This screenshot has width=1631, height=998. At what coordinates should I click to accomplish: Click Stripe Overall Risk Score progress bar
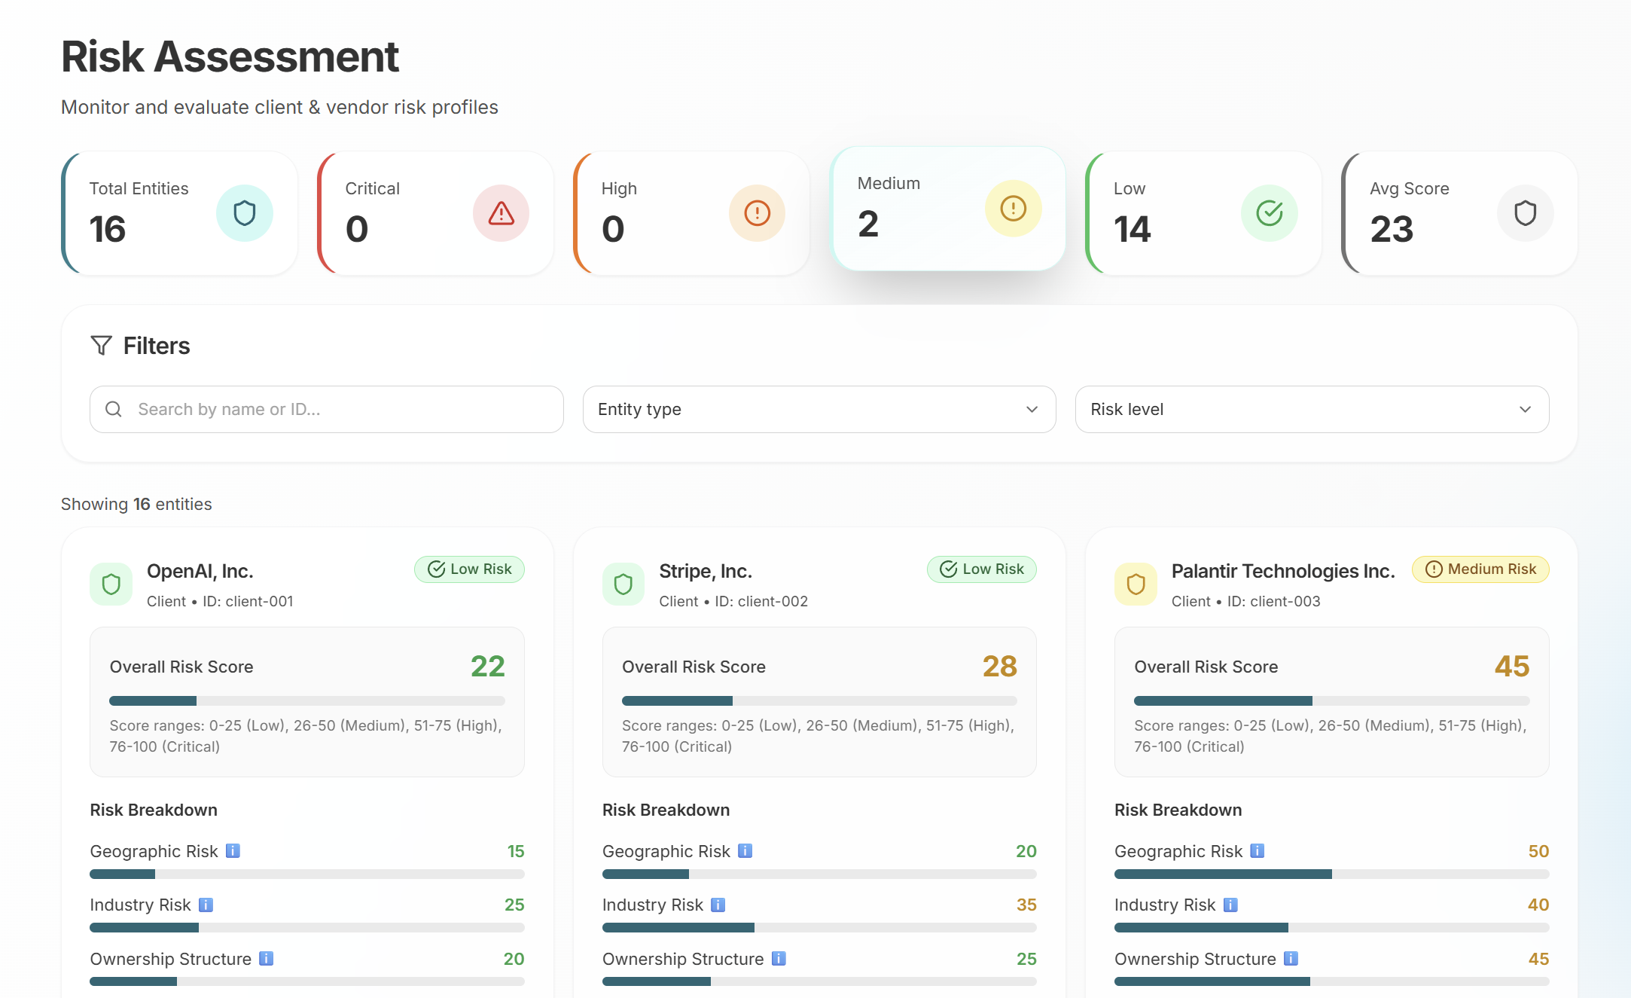[x=819, y=700]
